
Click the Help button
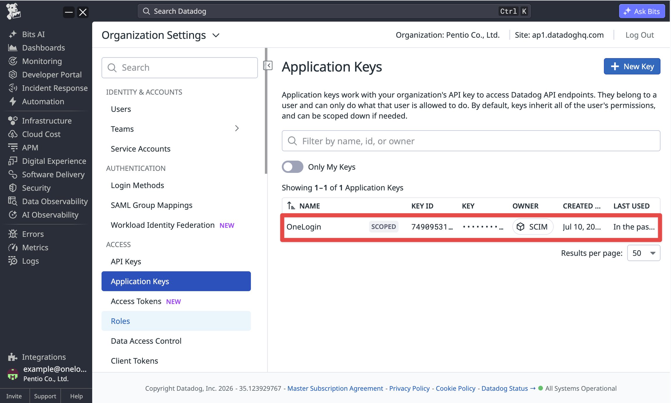(x=76, y=396)
